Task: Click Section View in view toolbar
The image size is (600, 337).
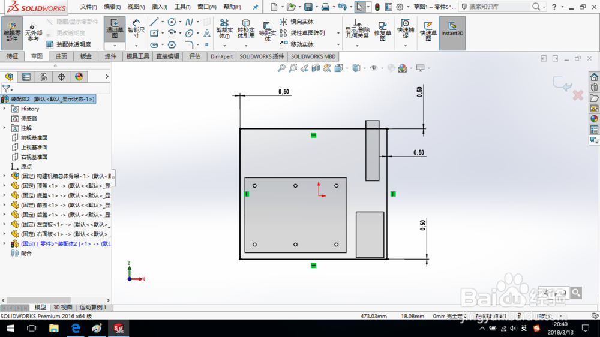Action: 316,68
